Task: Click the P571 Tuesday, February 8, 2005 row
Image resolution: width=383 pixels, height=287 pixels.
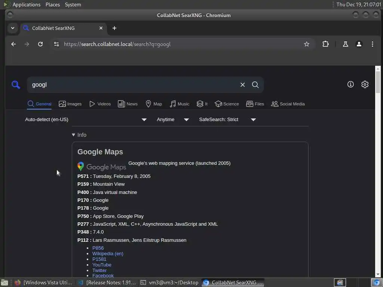Action: pos(114,176)
